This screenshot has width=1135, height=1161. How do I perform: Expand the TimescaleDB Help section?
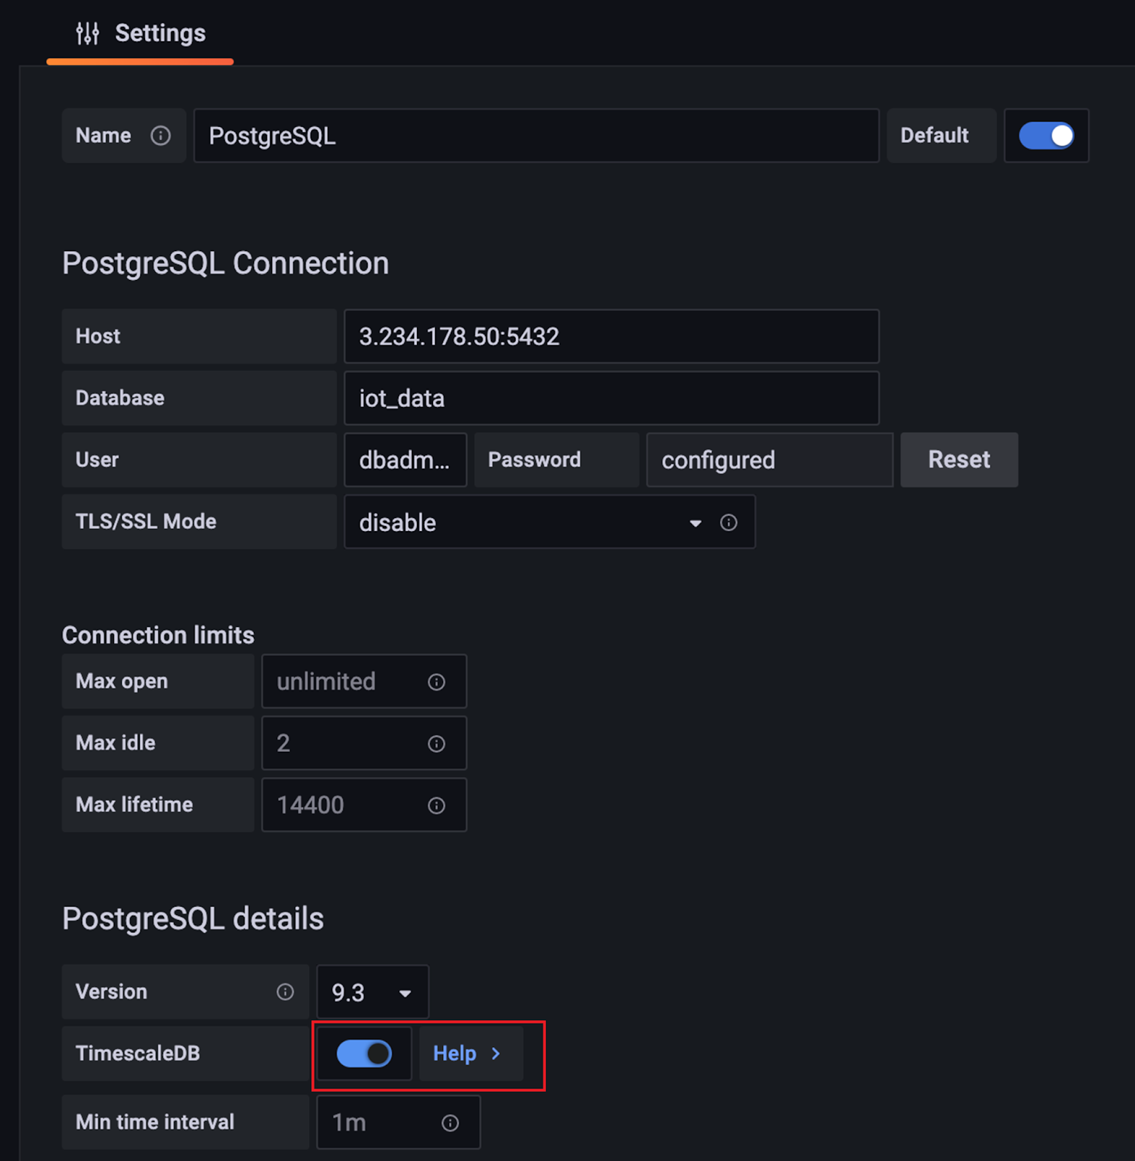(470, 1054)
